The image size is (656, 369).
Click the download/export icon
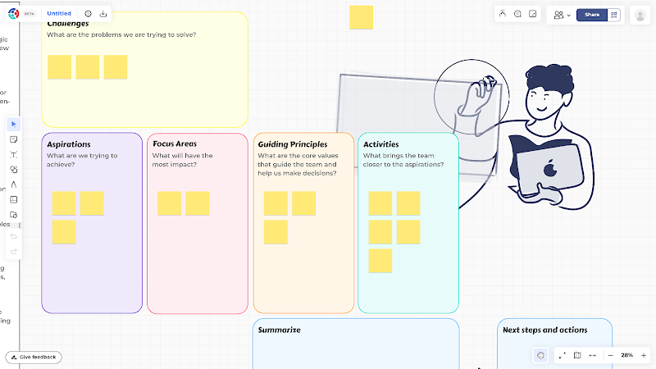[x=103, y=13]
